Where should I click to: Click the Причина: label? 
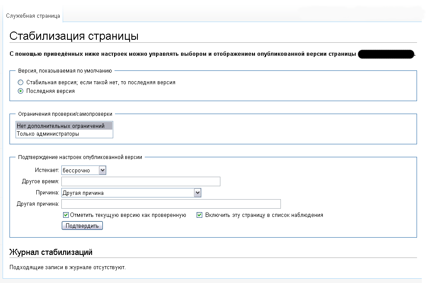48,192
